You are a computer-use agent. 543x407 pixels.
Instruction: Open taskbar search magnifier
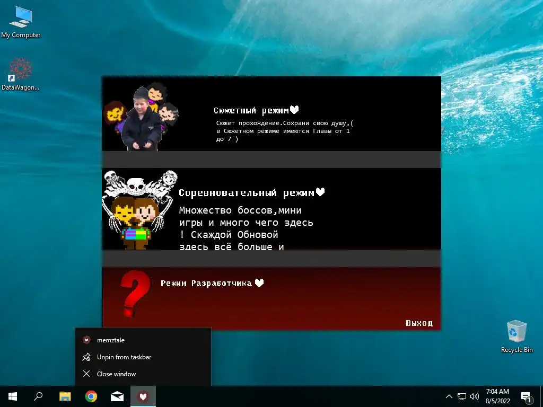tap(38, 396)
